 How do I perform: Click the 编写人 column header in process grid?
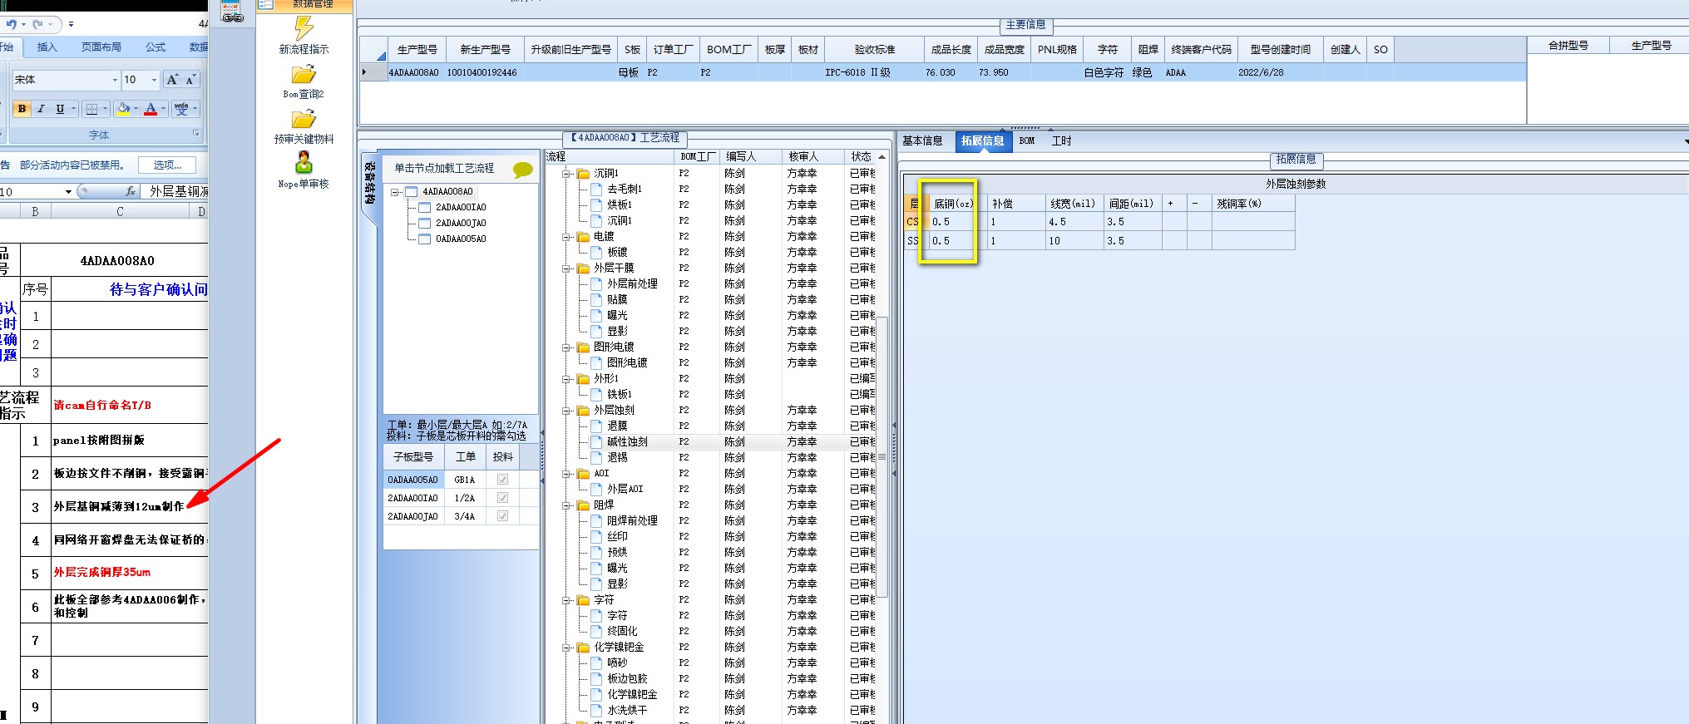[750, 156]
